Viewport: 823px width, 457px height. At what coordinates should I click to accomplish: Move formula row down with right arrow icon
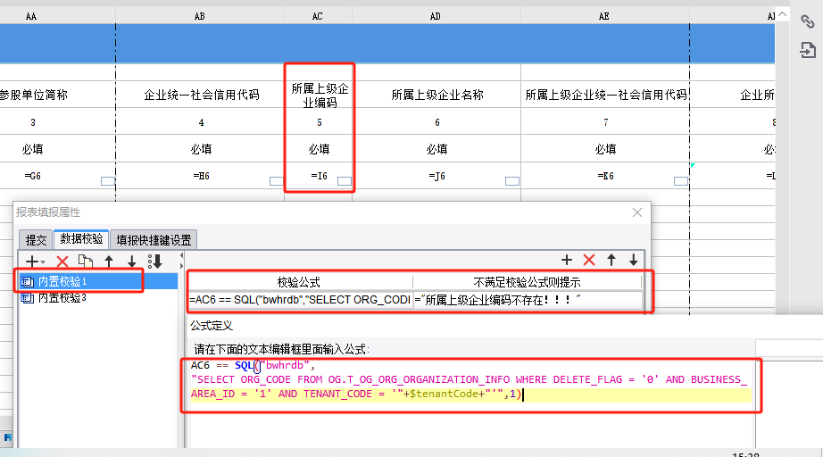(634, 260)
